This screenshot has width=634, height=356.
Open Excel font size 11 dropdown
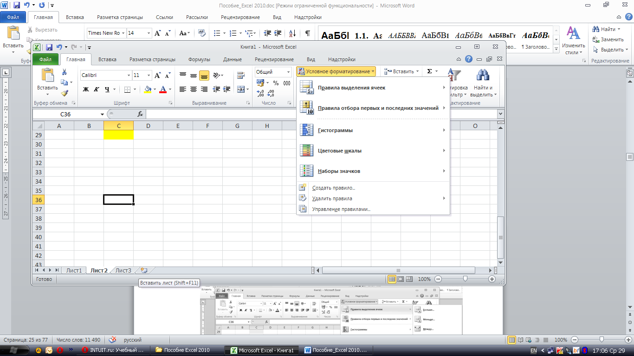(x=149, y=75)
